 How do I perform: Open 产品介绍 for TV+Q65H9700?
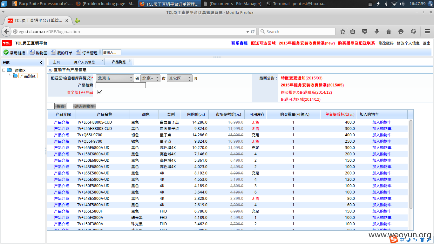click(62, 135)
